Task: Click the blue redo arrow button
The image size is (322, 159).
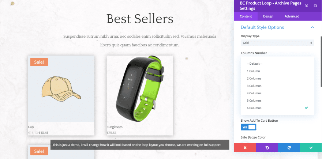Action: point(289,148)
